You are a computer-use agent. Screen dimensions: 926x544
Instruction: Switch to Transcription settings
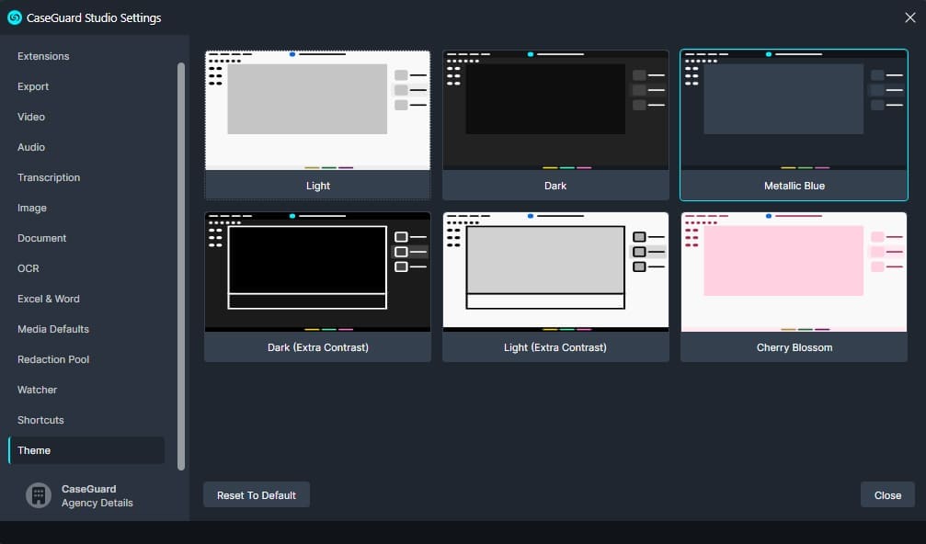[49, 177]
